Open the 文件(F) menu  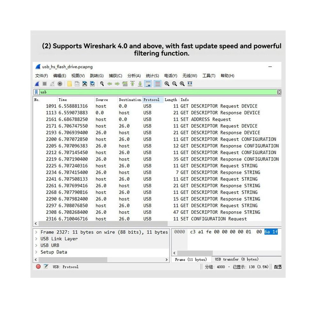click(41, 76)
